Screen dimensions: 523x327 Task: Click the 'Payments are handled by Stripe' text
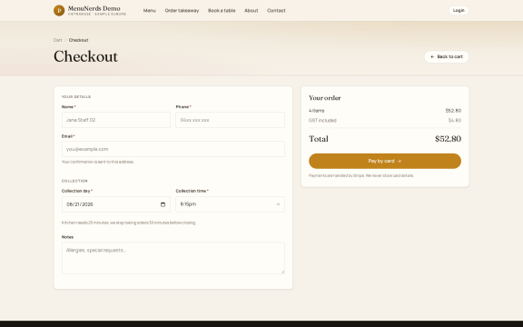[x=361, y=175]
